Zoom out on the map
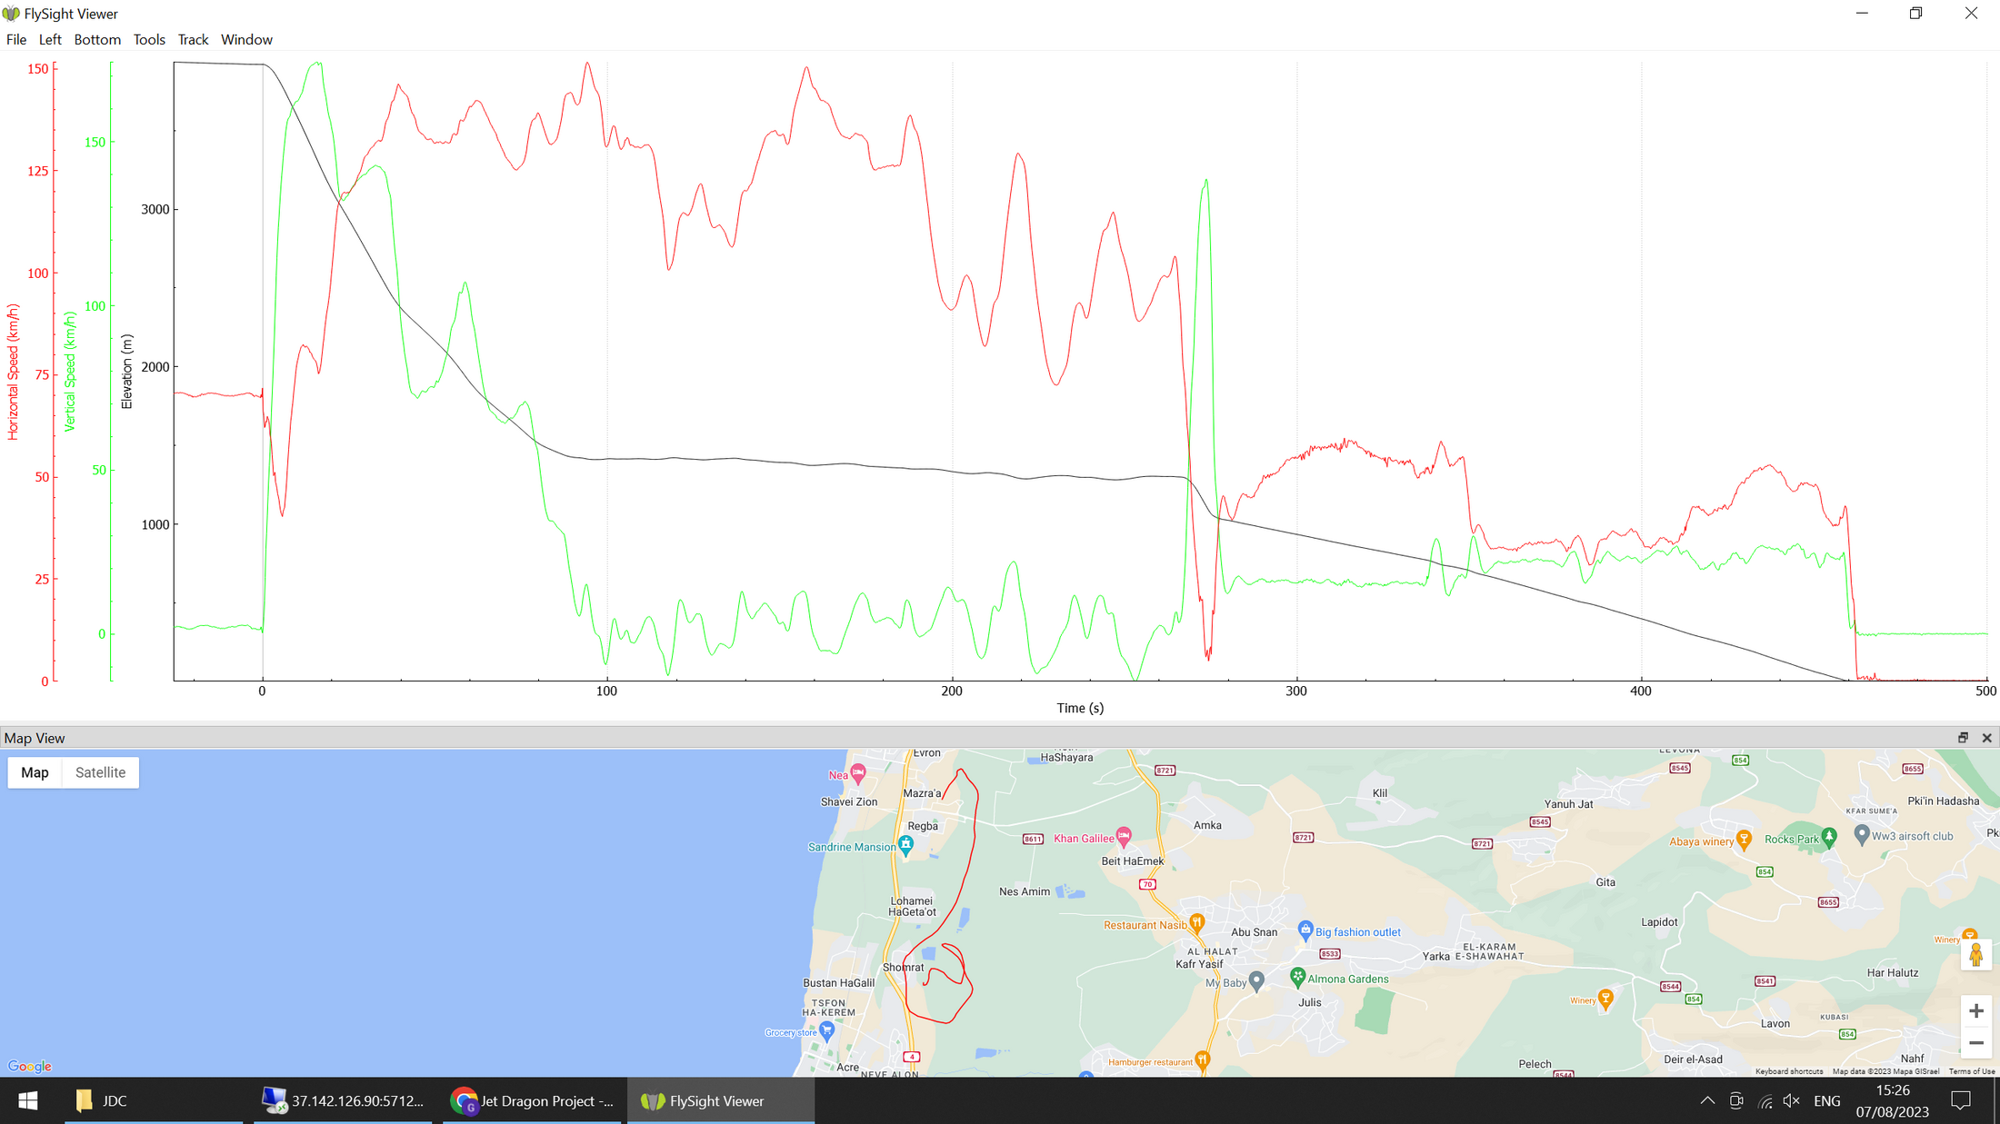Image resolution: width=2000 pixels, height=1124 pixels. tap(1975, 1042)
